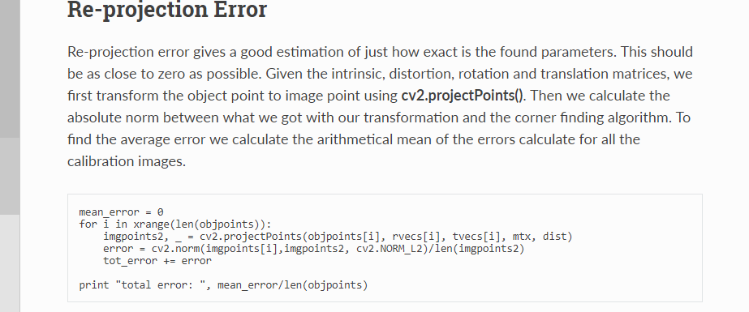749x312 pixels.
Task: Click the line 'mean_error = 0' in code
Action: (x=122, y=212)
